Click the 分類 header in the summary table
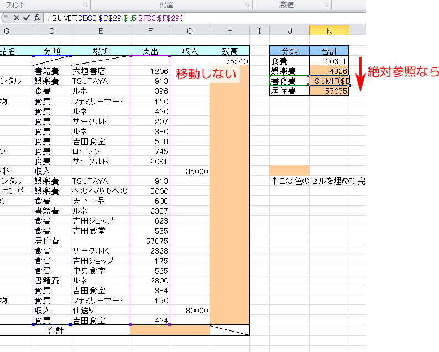 pyautogui.click(x=290, y=51)
